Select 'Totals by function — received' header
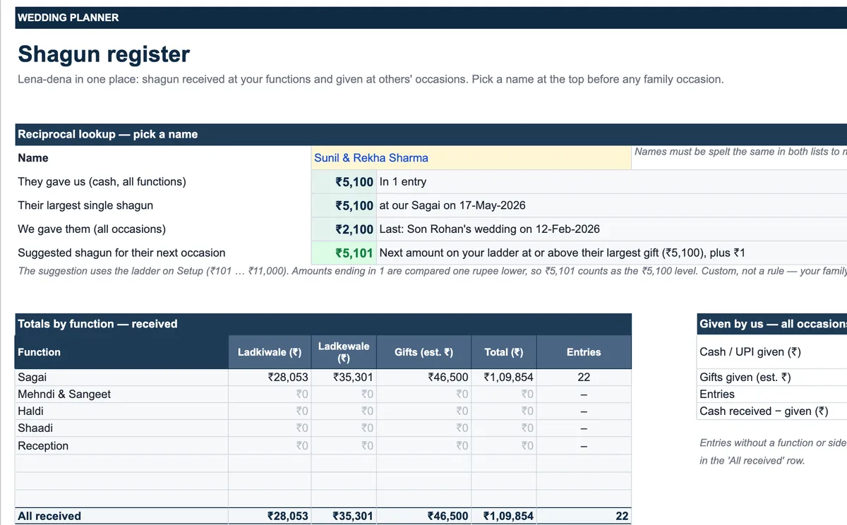The height and width of the screenshot is (525, 847). [x=323, y=324]
